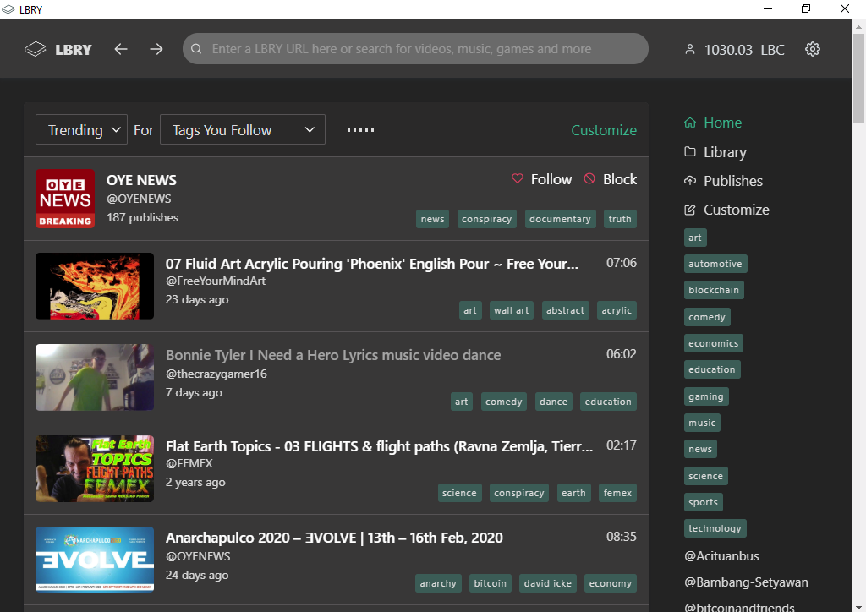Open the Anarchapulco EVOLVE video thumbnail

(x=95, y=559)
